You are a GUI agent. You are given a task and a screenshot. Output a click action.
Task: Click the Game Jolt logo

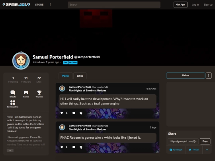(16, 5)
